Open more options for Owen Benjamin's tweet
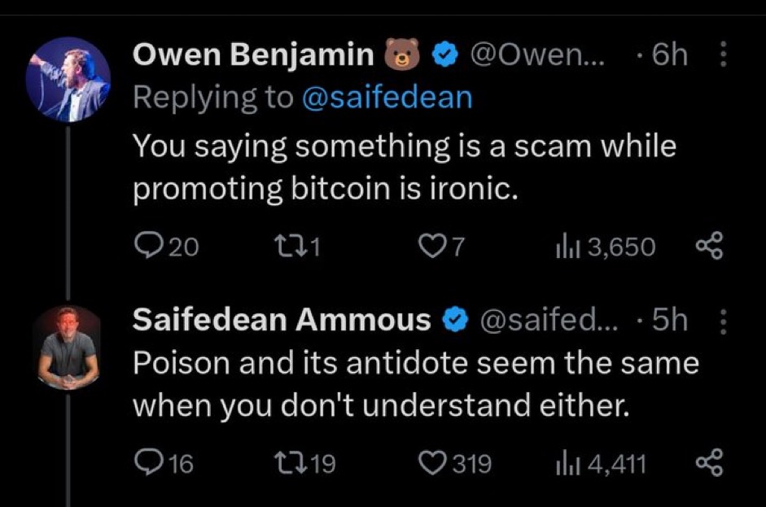766x507 pixels. point(719,55)
